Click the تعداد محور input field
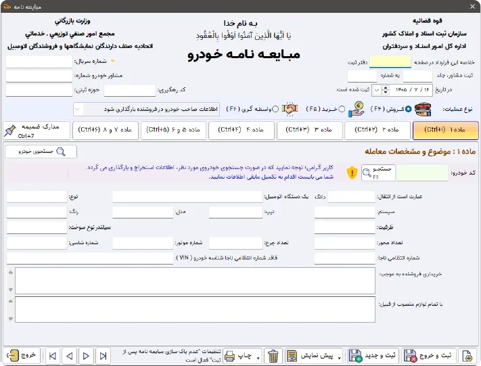481x366 pixels. point(345,243)
